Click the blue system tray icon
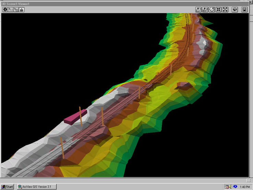This screenshot has height=190, width=253. tap(235, 187)
